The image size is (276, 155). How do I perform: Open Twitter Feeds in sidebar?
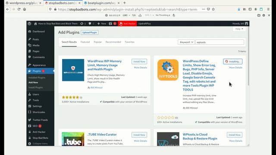pos(40,120)
